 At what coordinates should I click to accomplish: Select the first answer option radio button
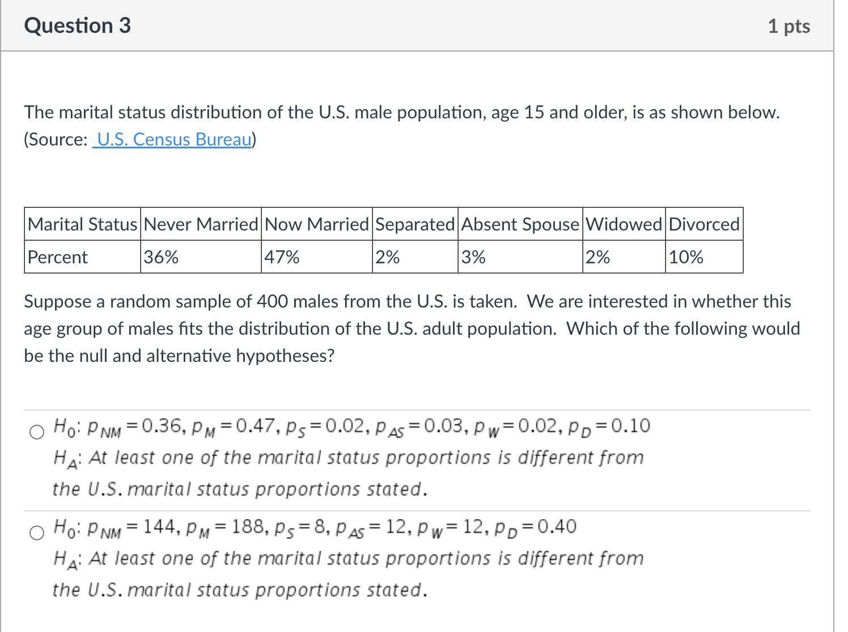tap(36, 433)
